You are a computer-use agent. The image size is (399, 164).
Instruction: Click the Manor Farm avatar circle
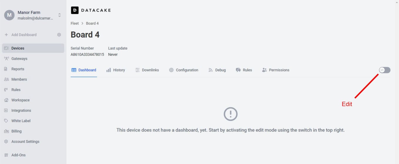point(9,15)
